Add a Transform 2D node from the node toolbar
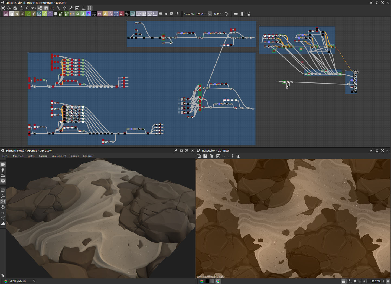 tap(116, 14)
